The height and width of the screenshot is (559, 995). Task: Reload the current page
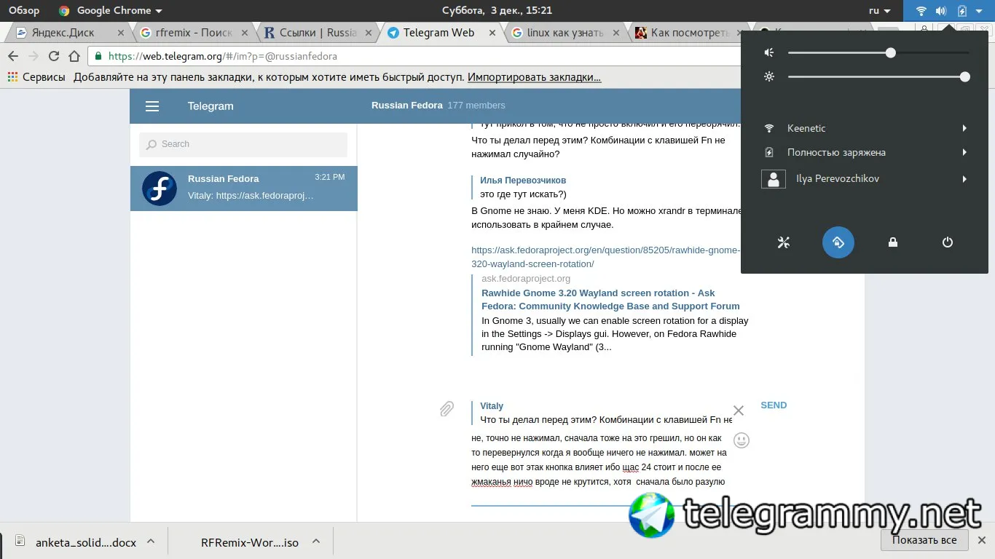pos(53,56)
